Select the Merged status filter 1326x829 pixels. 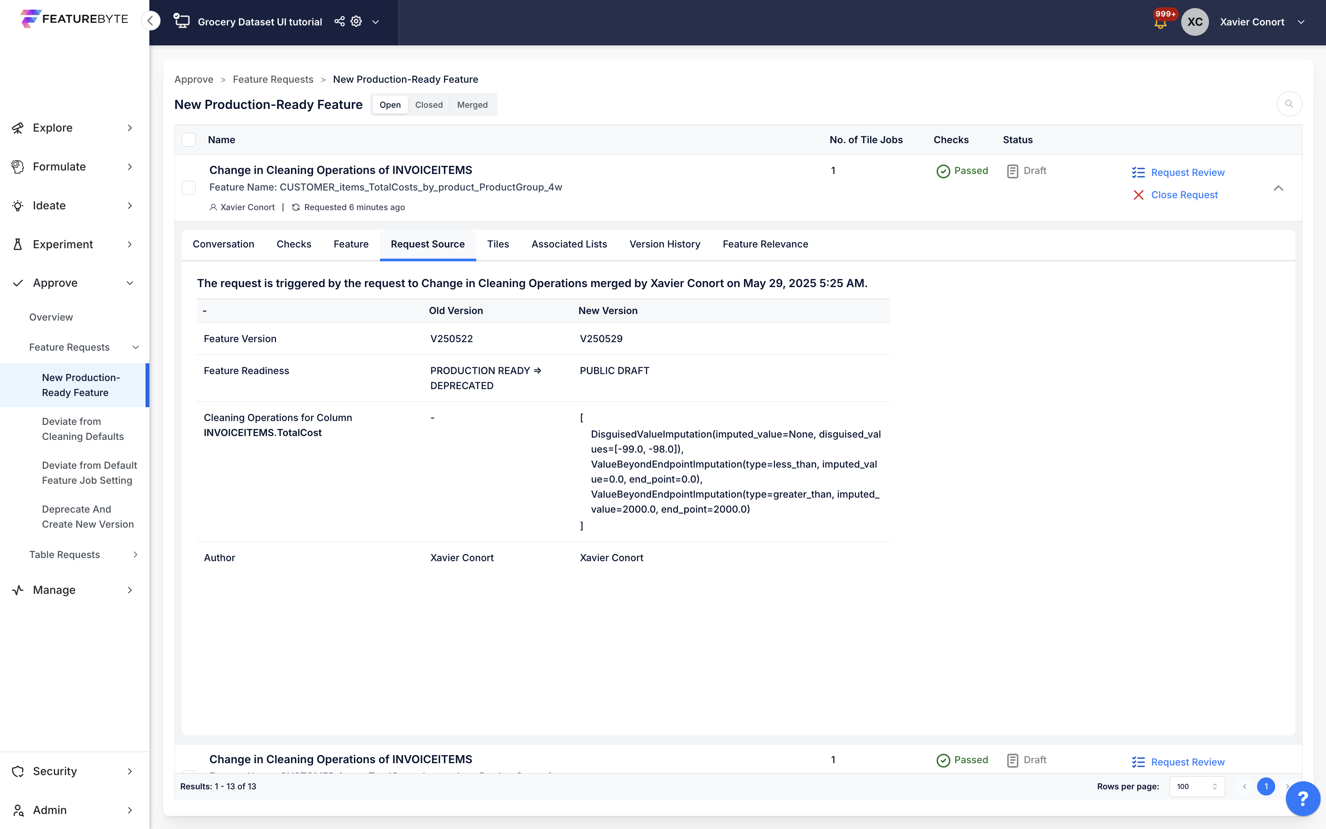[472, 105]
